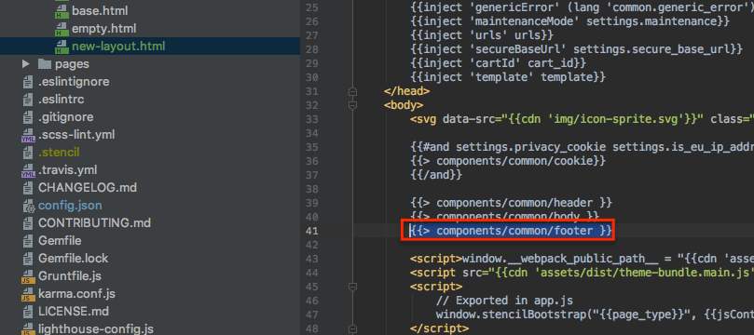Collapse the script block fold on line 45
The height and width of the screenshot is (335, 754).
pyautogui.click(x=353, y=287)
